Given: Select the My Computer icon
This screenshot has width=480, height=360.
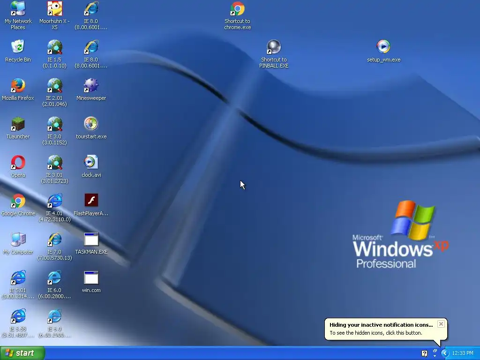Looking at the screenshot, I should point(18,240).
